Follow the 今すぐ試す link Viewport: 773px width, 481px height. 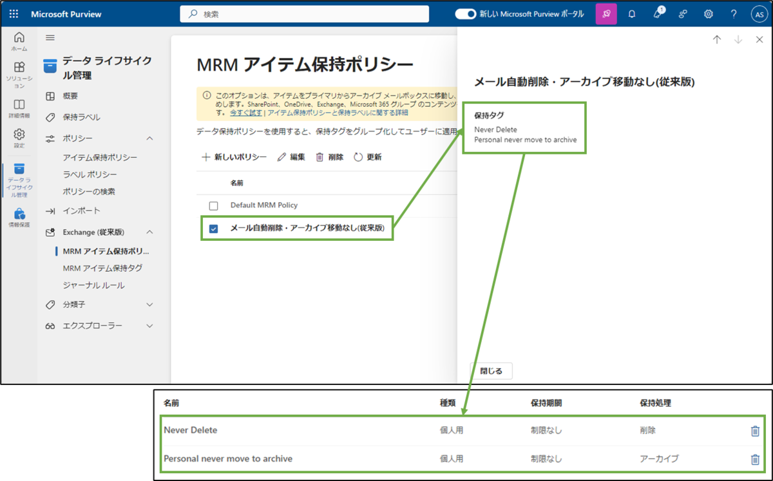(246, 113)
